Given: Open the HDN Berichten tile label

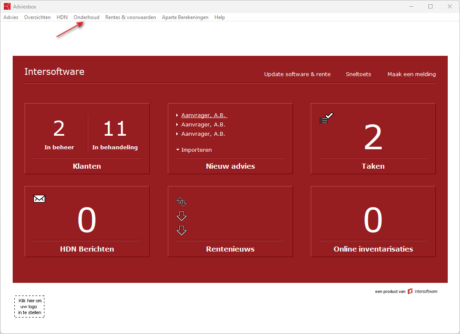Looking at the screenshot, I should pyautogui.click(x=87, y=249).
